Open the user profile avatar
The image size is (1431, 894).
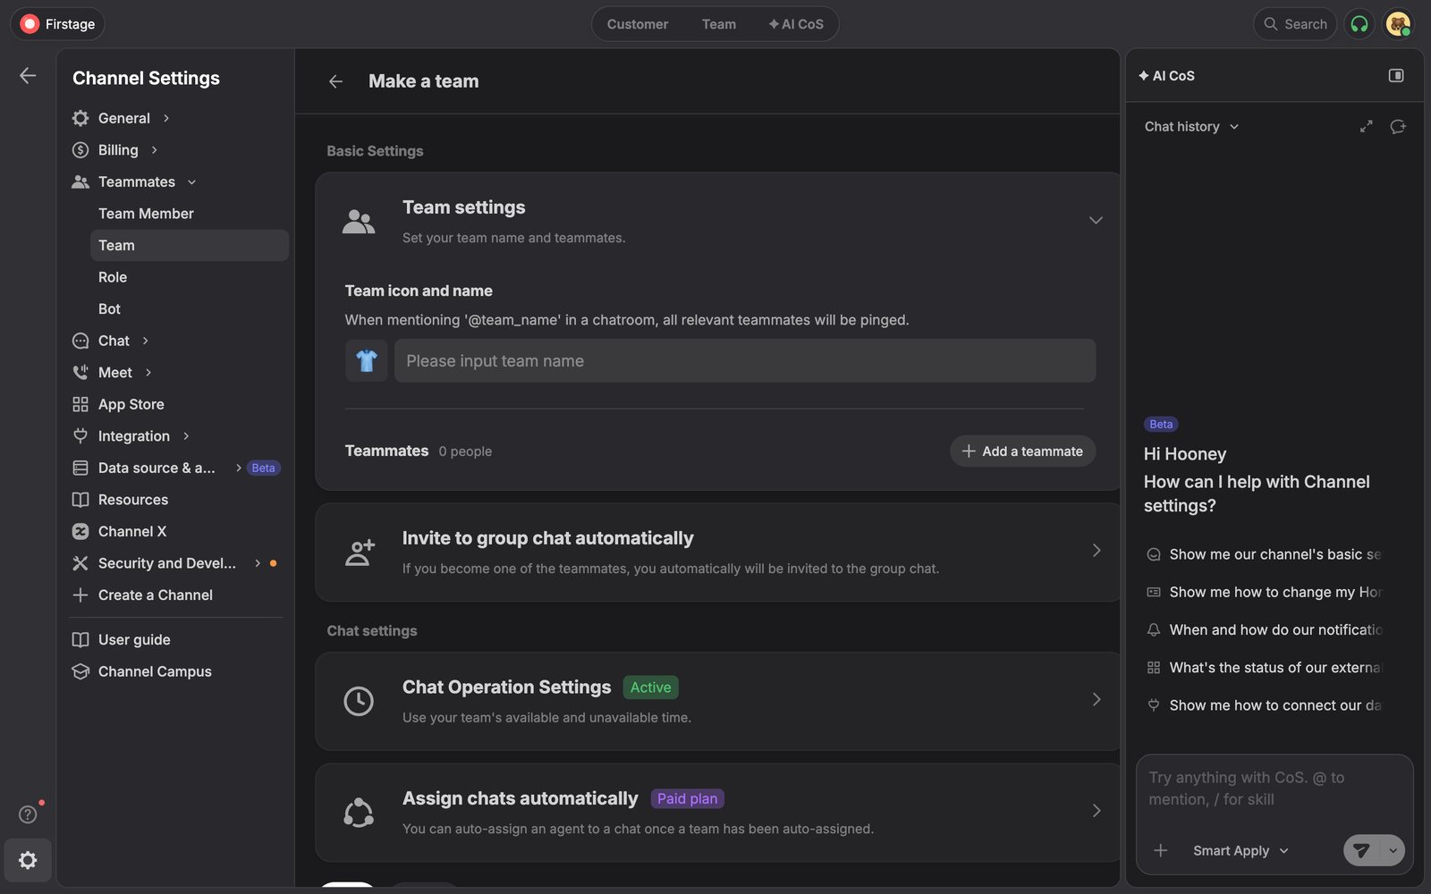tap(1398, 24)
